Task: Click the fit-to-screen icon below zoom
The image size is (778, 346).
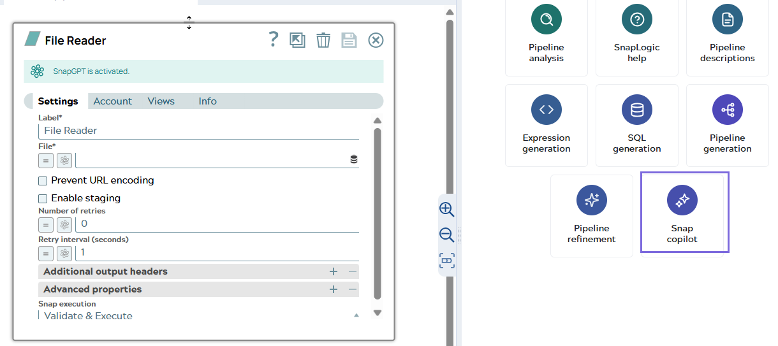Action: pos(446,260)
